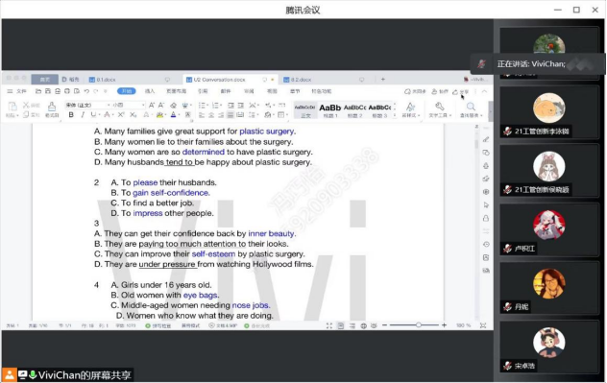
Task: Click the fullscreen icon in the status bar
Action: click(x=329, y=325)
